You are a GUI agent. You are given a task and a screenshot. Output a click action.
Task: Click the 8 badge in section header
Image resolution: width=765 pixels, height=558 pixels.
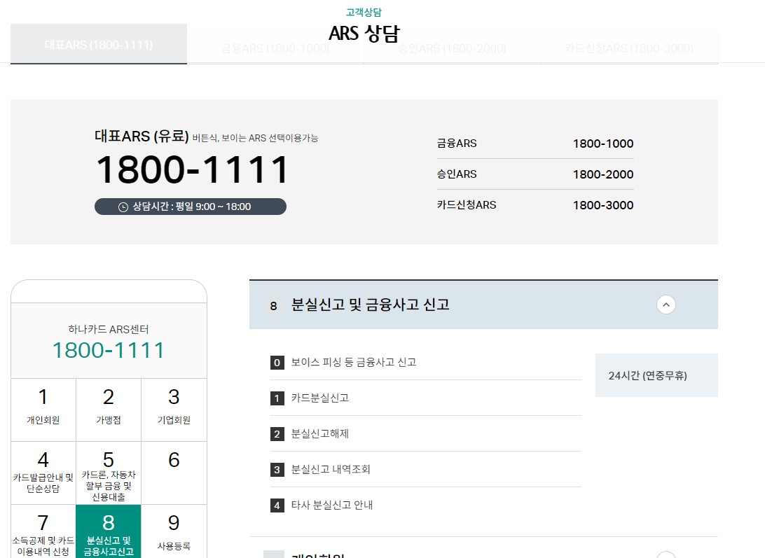pyautogui.click(x=273, y=305)
